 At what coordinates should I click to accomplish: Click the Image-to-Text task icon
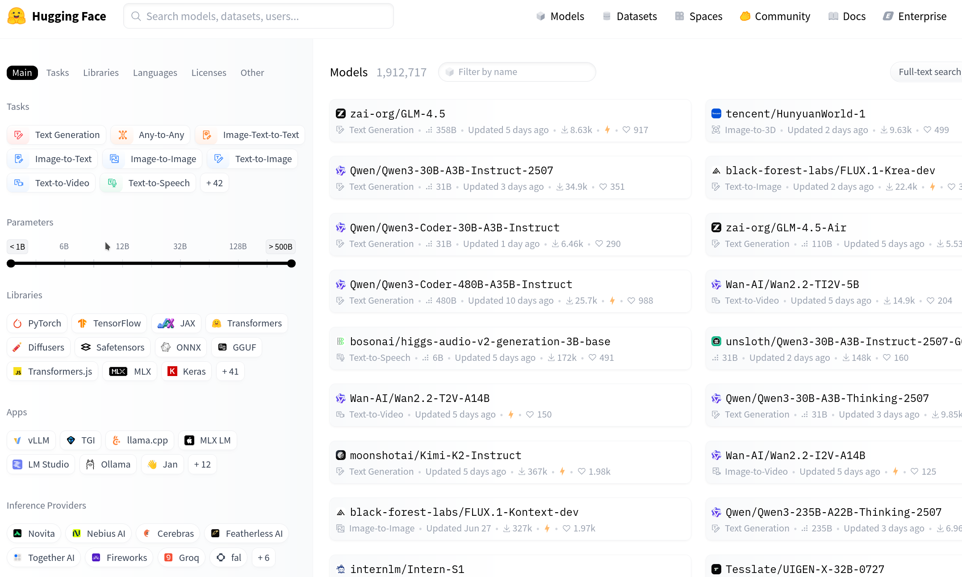click(19, 159)
